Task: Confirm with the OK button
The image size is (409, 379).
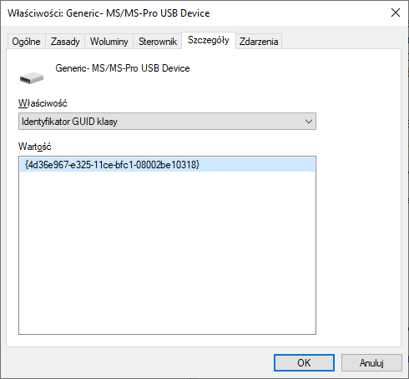Action: 304,362
